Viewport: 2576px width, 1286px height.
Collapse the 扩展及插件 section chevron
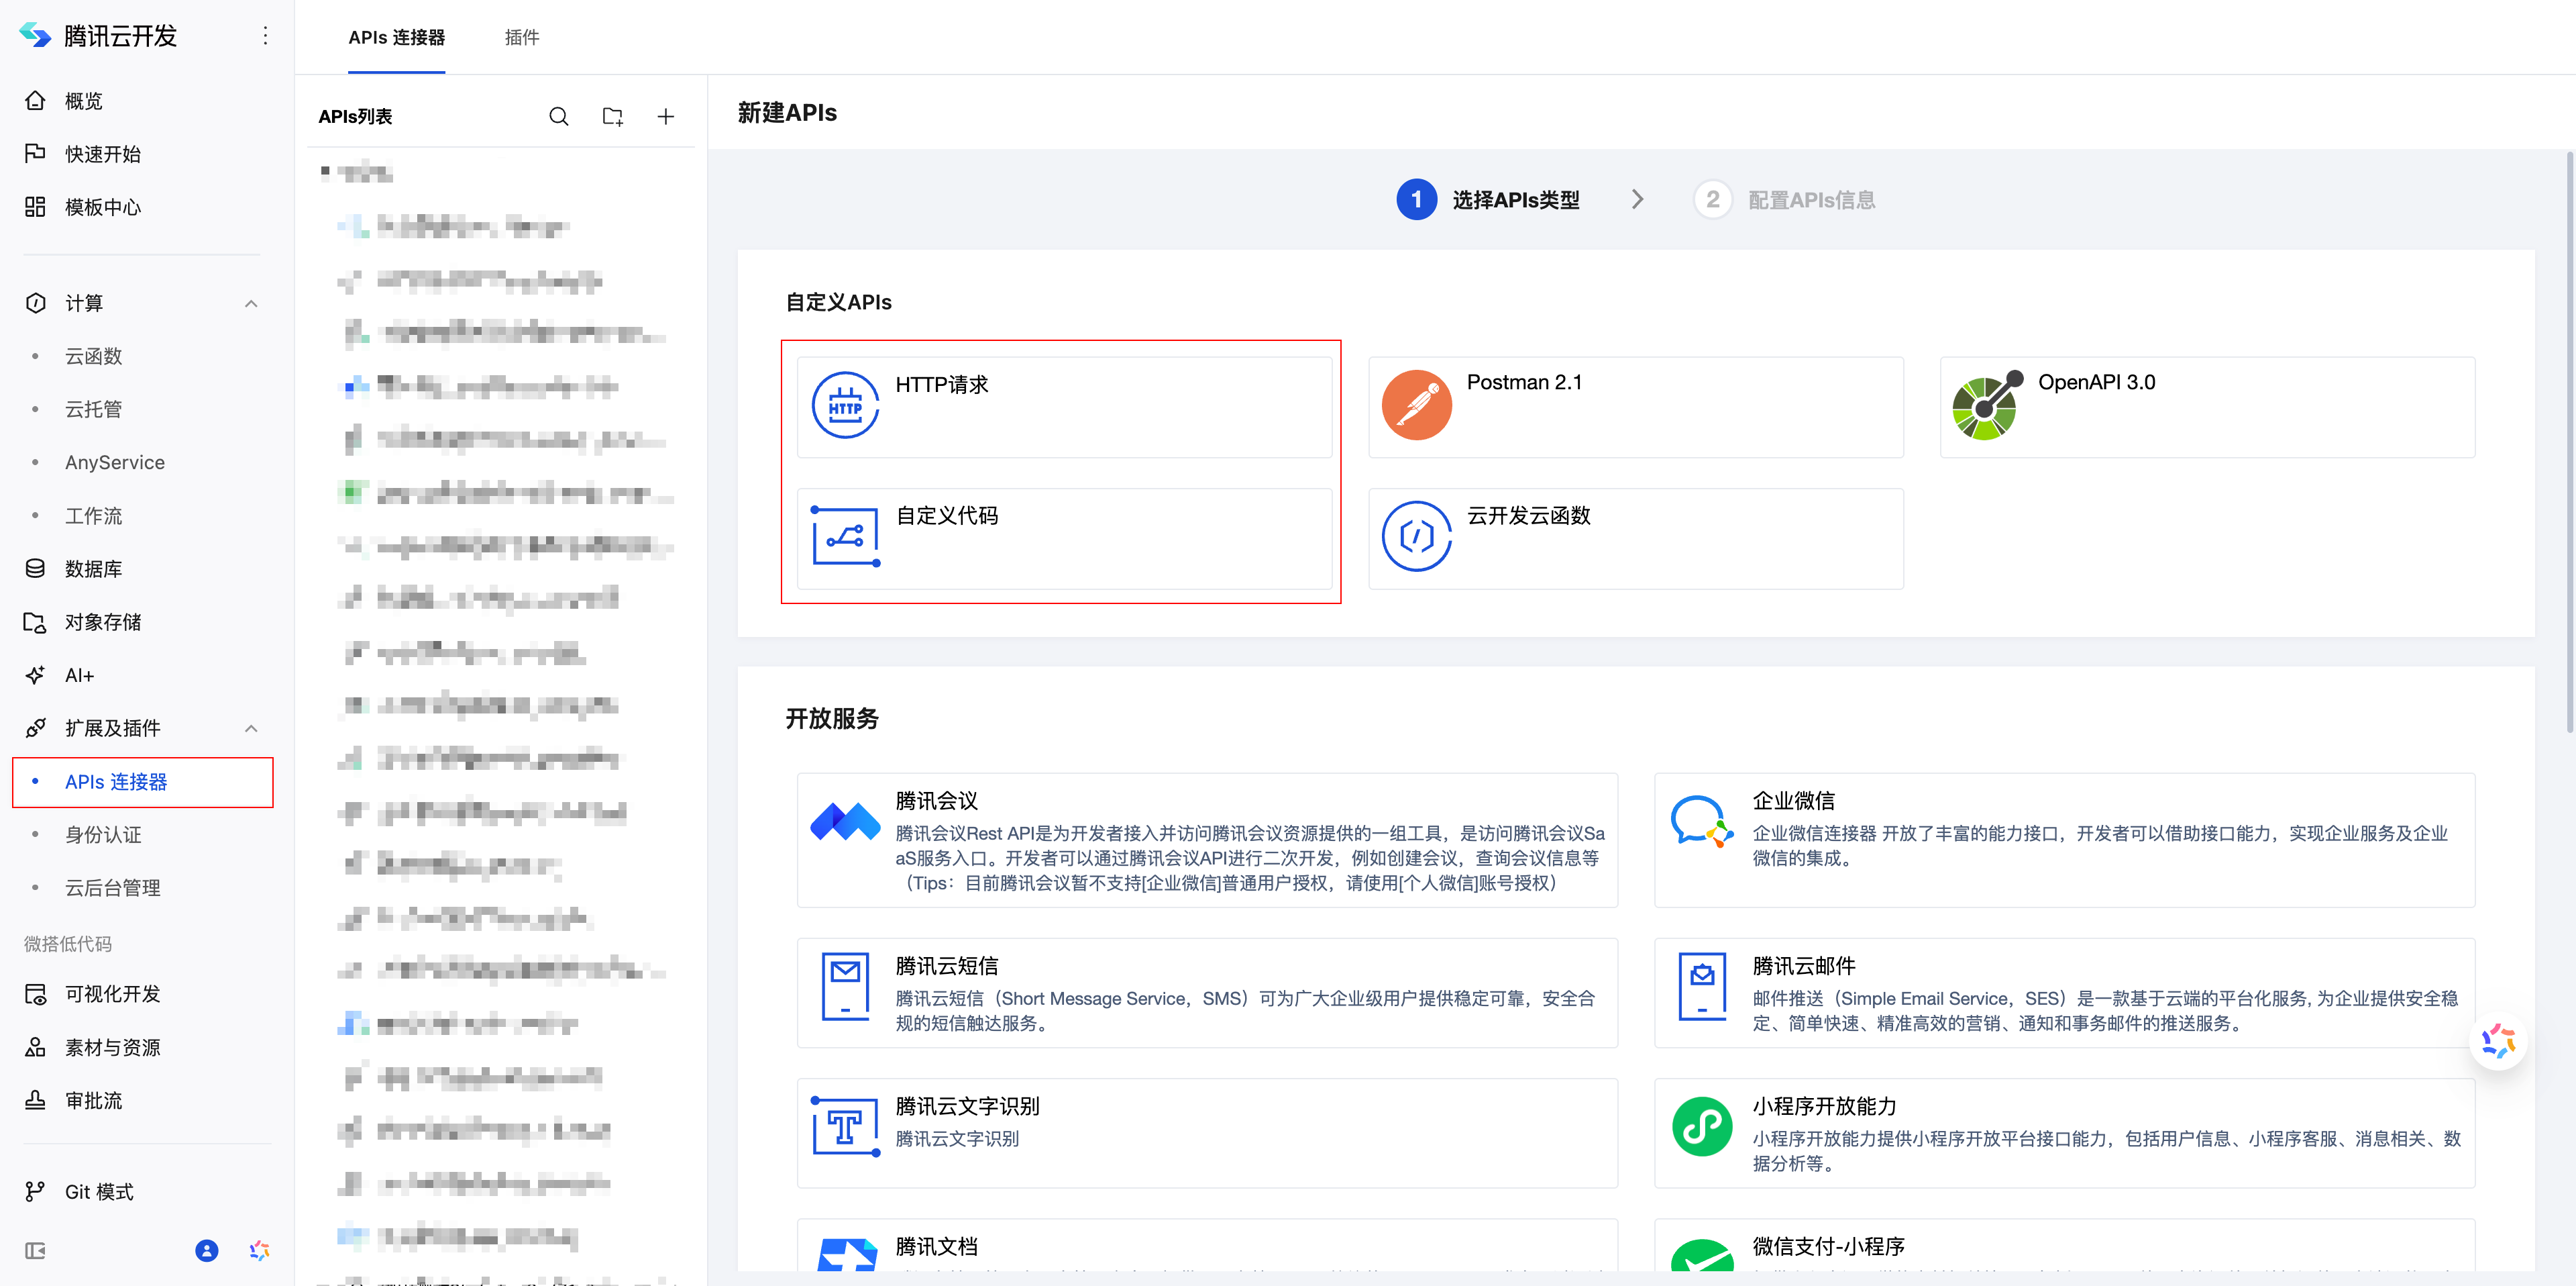click(252, 728)
